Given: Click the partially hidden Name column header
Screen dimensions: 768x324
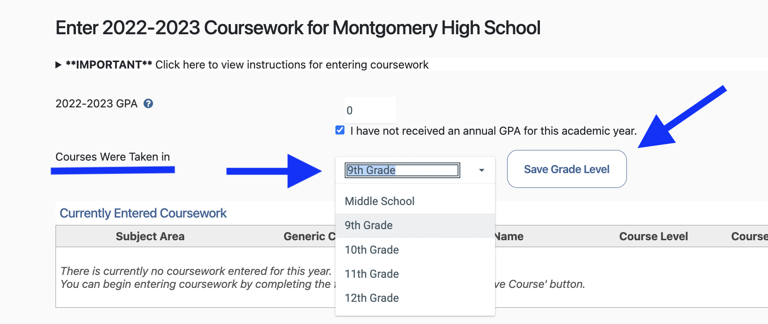Looking at the screenshot, I should (x=509, y=237).
